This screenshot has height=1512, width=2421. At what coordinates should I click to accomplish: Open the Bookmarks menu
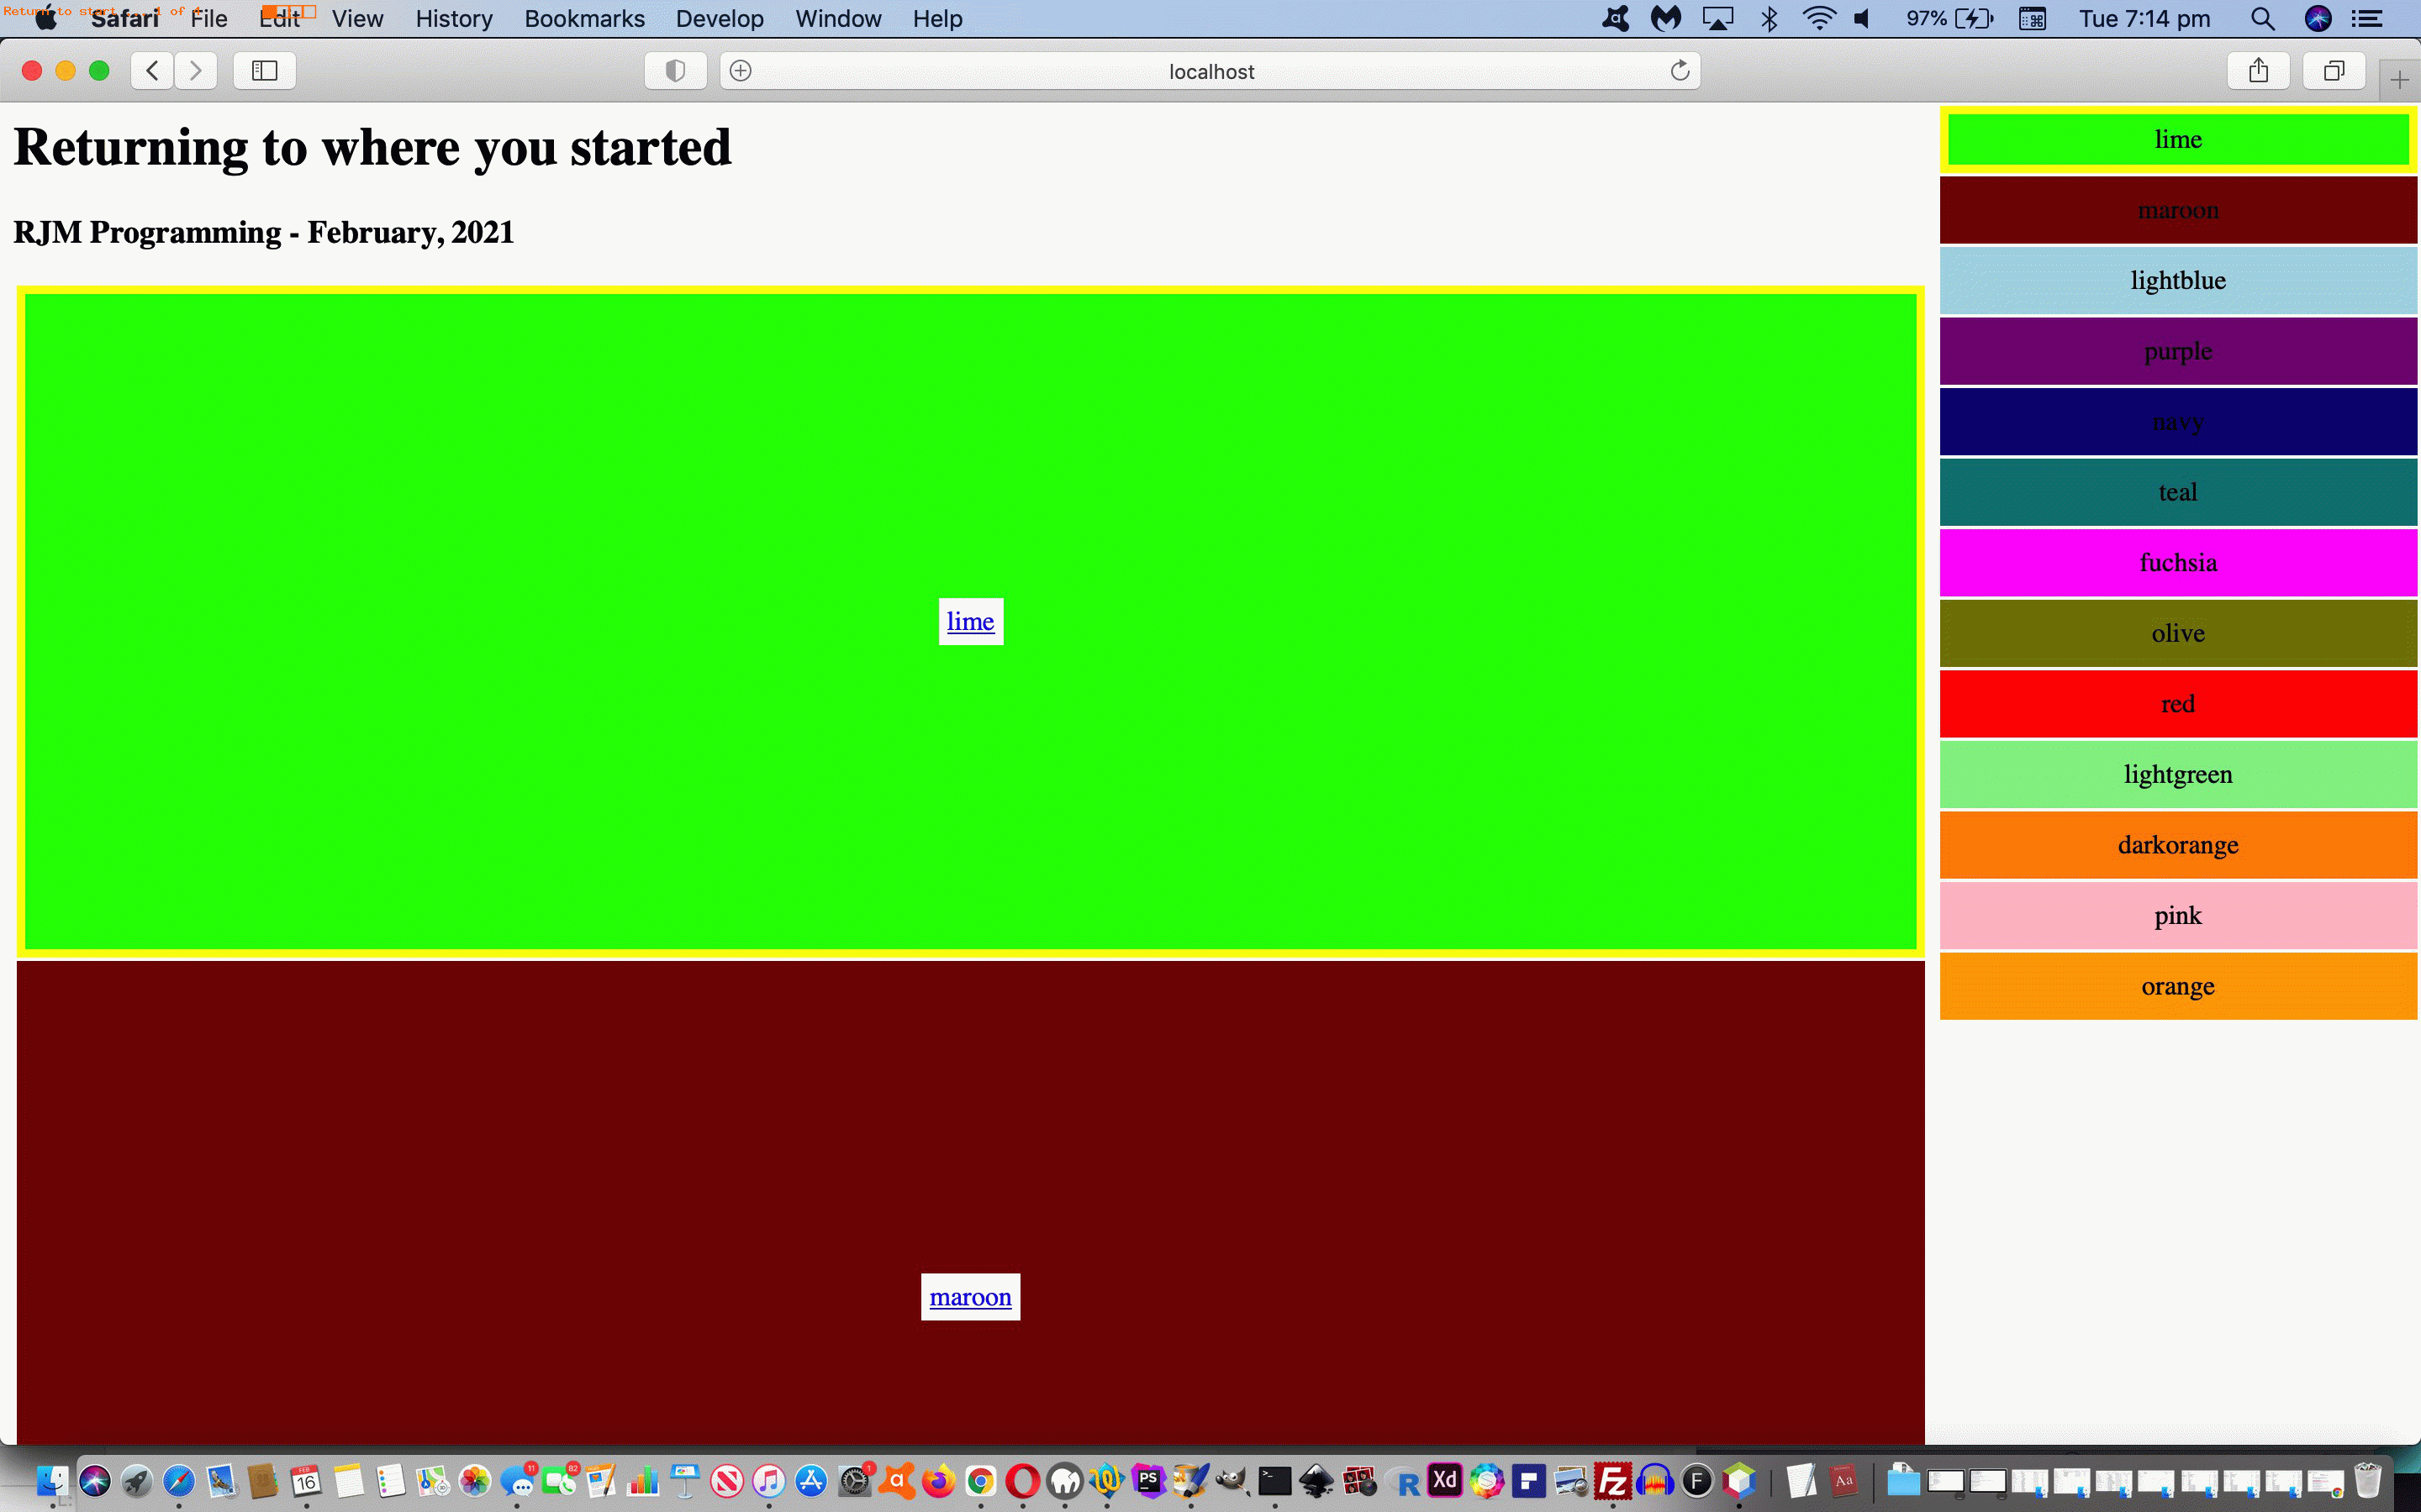click(584, 19)
